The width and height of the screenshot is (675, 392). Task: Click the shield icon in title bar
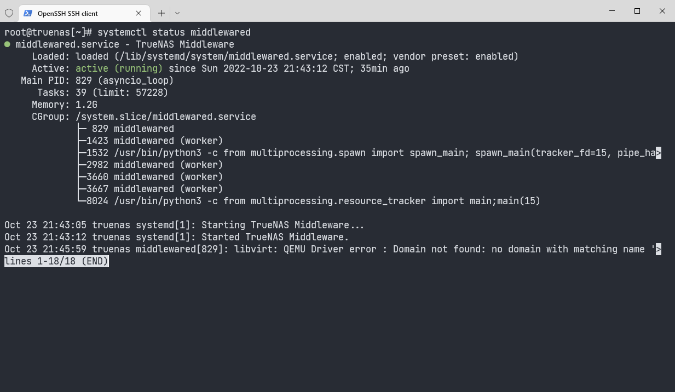[x=9, y=13]
